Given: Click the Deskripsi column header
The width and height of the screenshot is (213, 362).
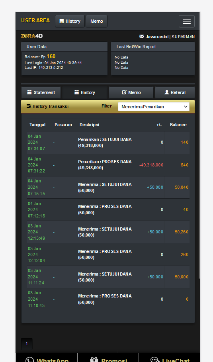Looking at the screenshot, I should [89, 125].
